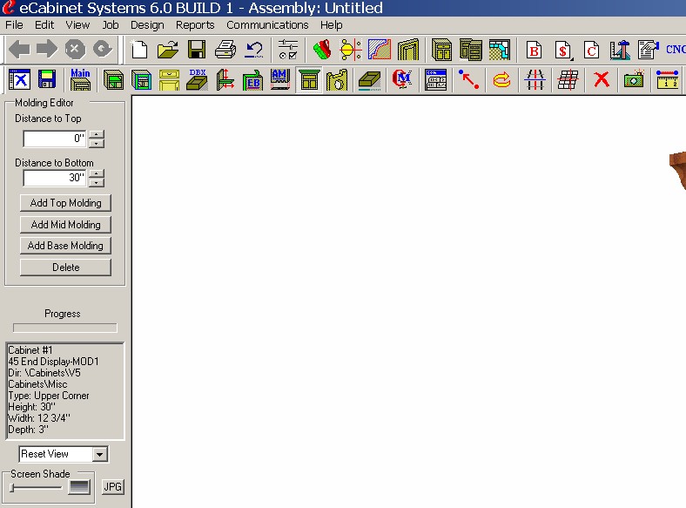
Task: Click the ruler measure icon
Action: pos(668,79)
